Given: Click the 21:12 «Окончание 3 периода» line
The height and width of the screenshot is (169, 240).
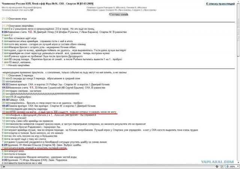Looking at the screenshot, I should click(18, 75).
